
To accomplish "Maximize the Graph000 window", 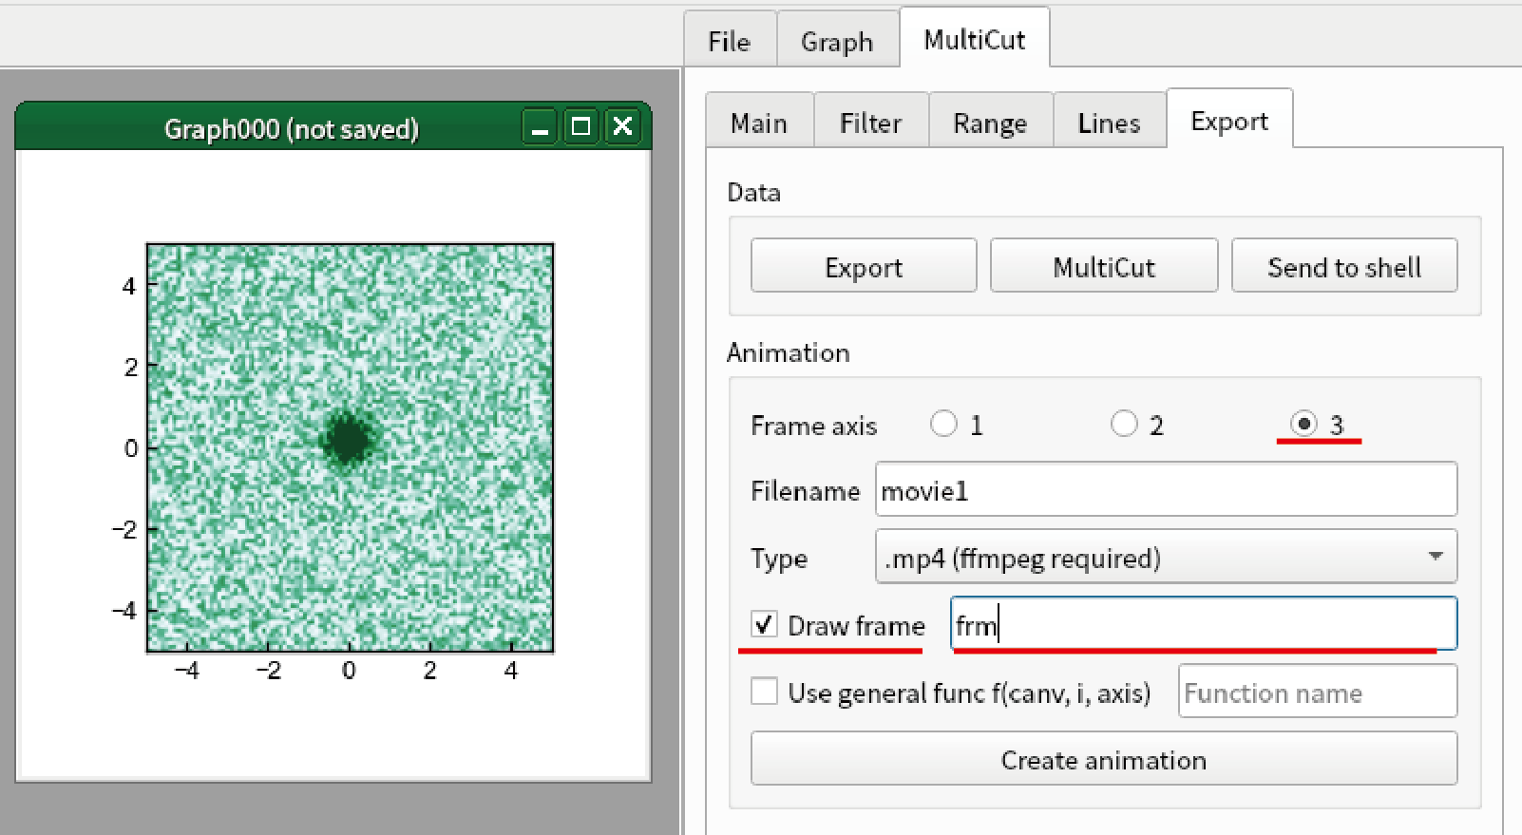I will [x=581, y=126].
